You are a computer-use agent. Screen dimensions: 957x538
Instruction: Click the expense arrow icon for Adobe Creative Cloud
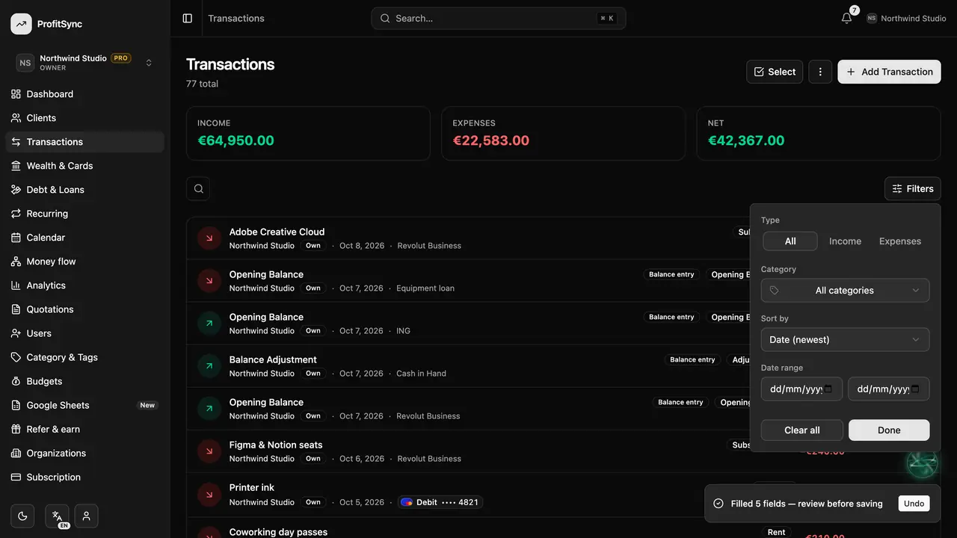coord(209,238)
